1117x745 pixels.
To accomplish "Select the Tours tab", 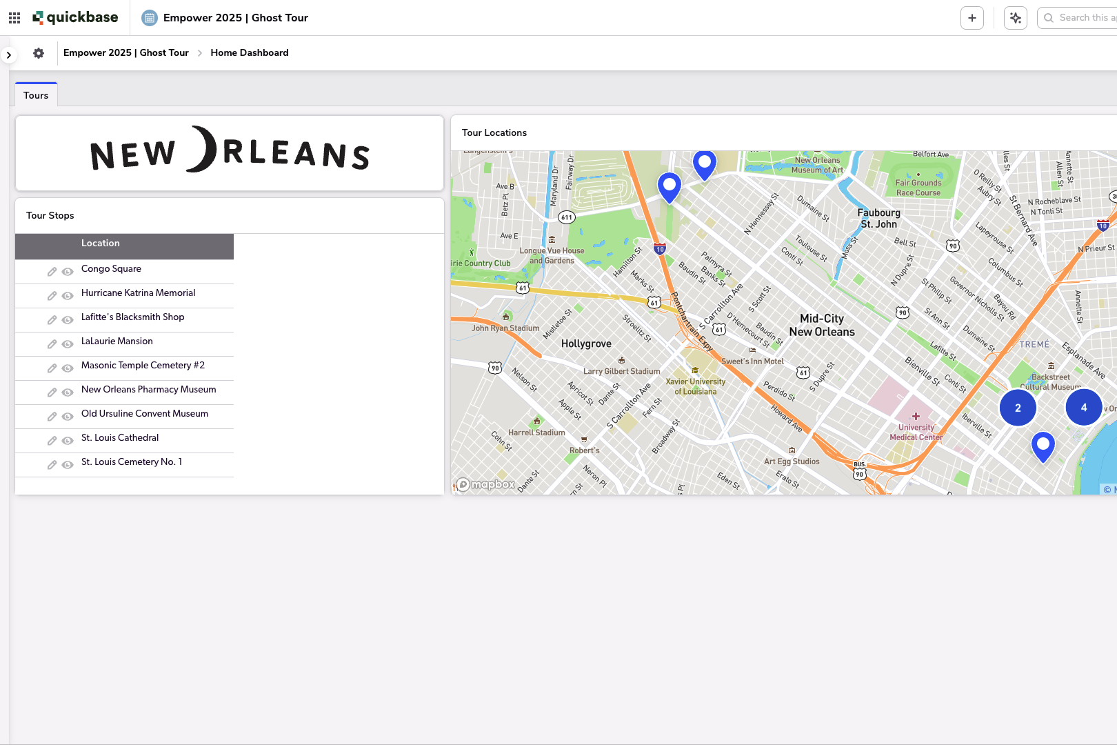I will coord(36,95).
